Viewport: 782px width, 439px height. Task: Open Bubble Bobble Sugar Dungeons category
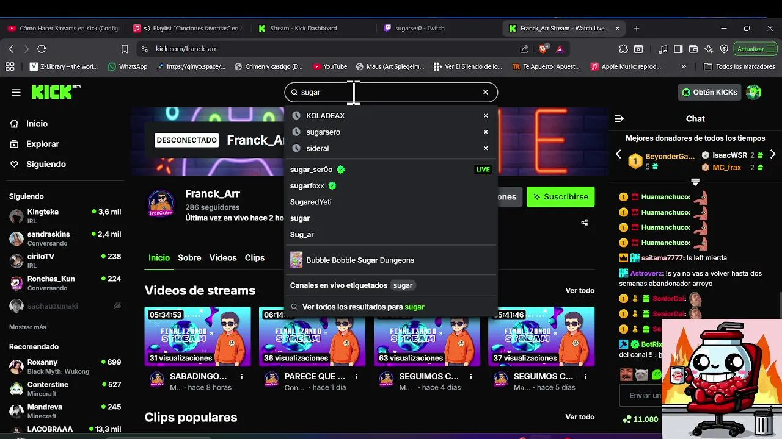pos(391,260)
